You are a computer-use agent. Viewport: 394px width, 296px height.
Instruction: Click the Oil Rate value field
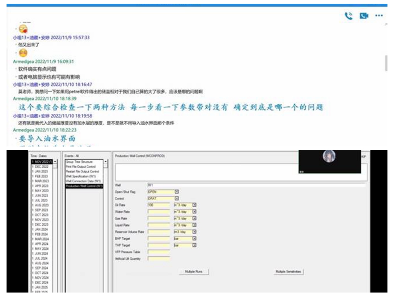(159, 205)
